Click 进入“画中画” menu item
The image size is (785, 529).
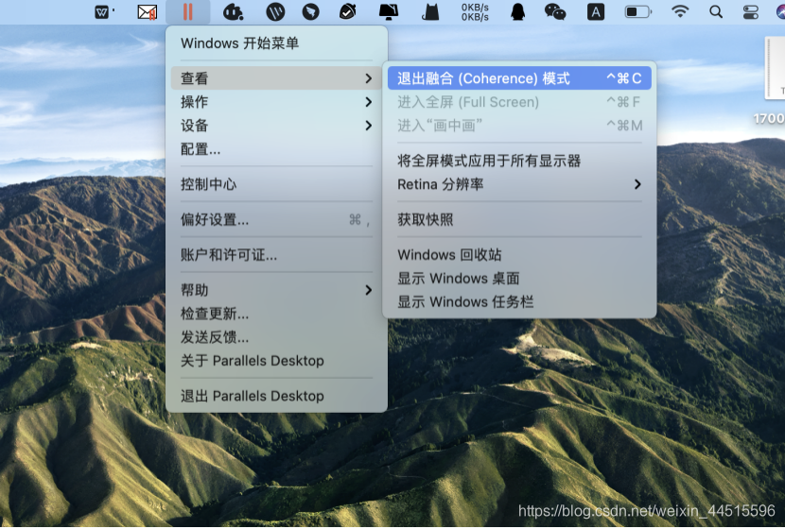pos(519,126)
